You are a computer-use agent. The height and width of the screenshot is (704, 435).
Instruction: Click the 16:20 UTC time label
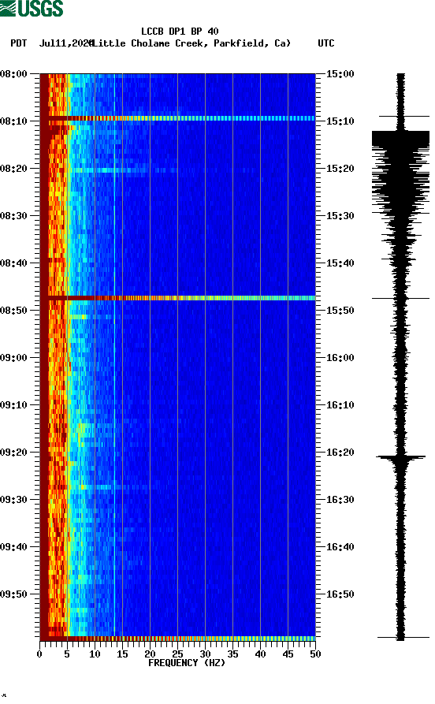tap(340, 453)
